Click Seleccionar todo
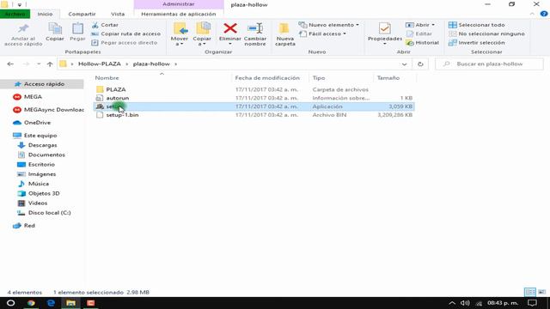The width and height of the screenshot is (550, 309). tap(477, 25)
